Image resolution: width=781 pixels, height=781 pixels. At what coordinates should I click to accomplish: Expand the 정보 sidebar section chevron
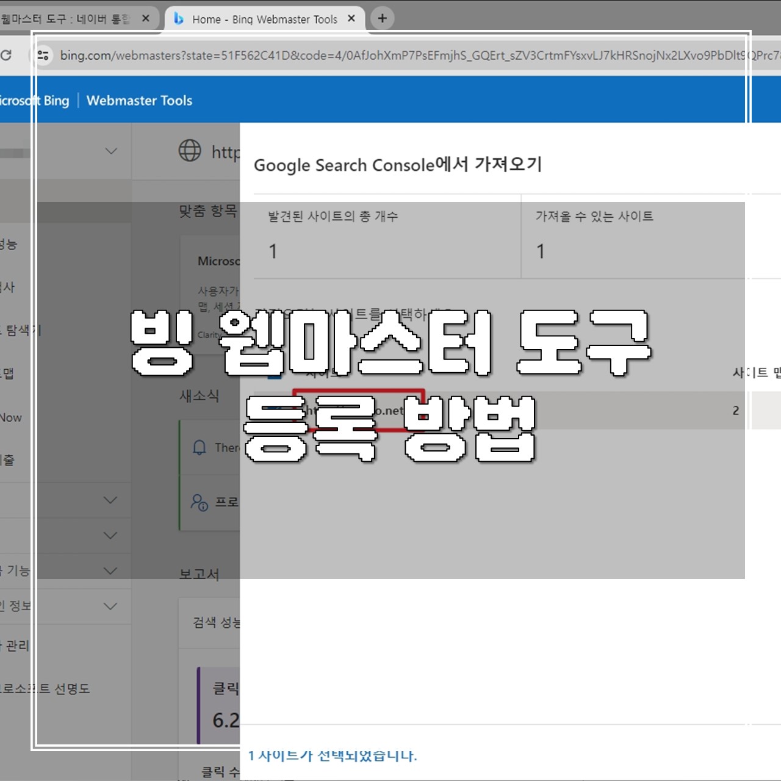pos(110,606)
